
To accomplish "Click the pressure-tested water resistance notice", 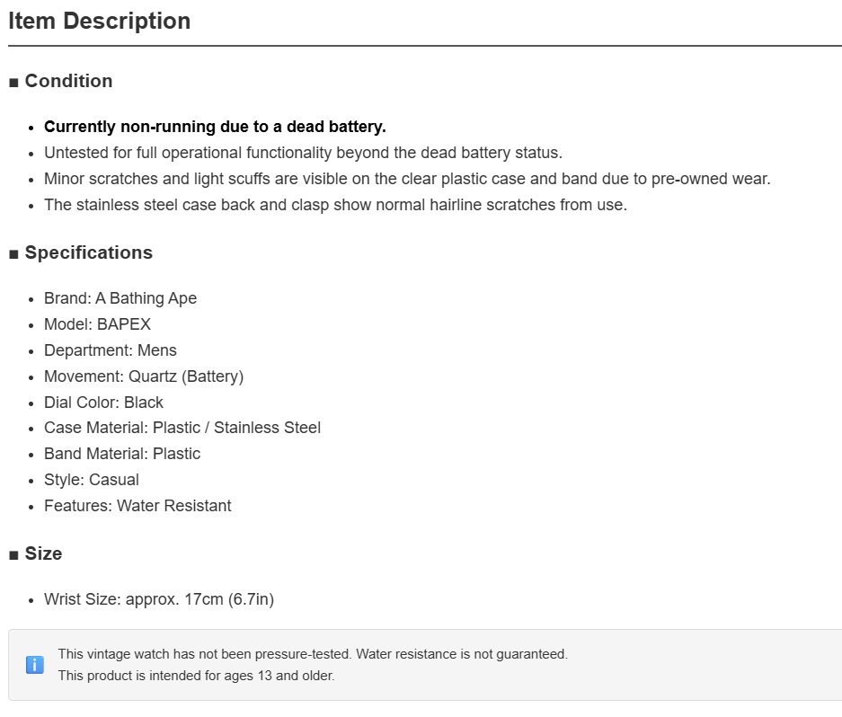I will pos(313,654).
